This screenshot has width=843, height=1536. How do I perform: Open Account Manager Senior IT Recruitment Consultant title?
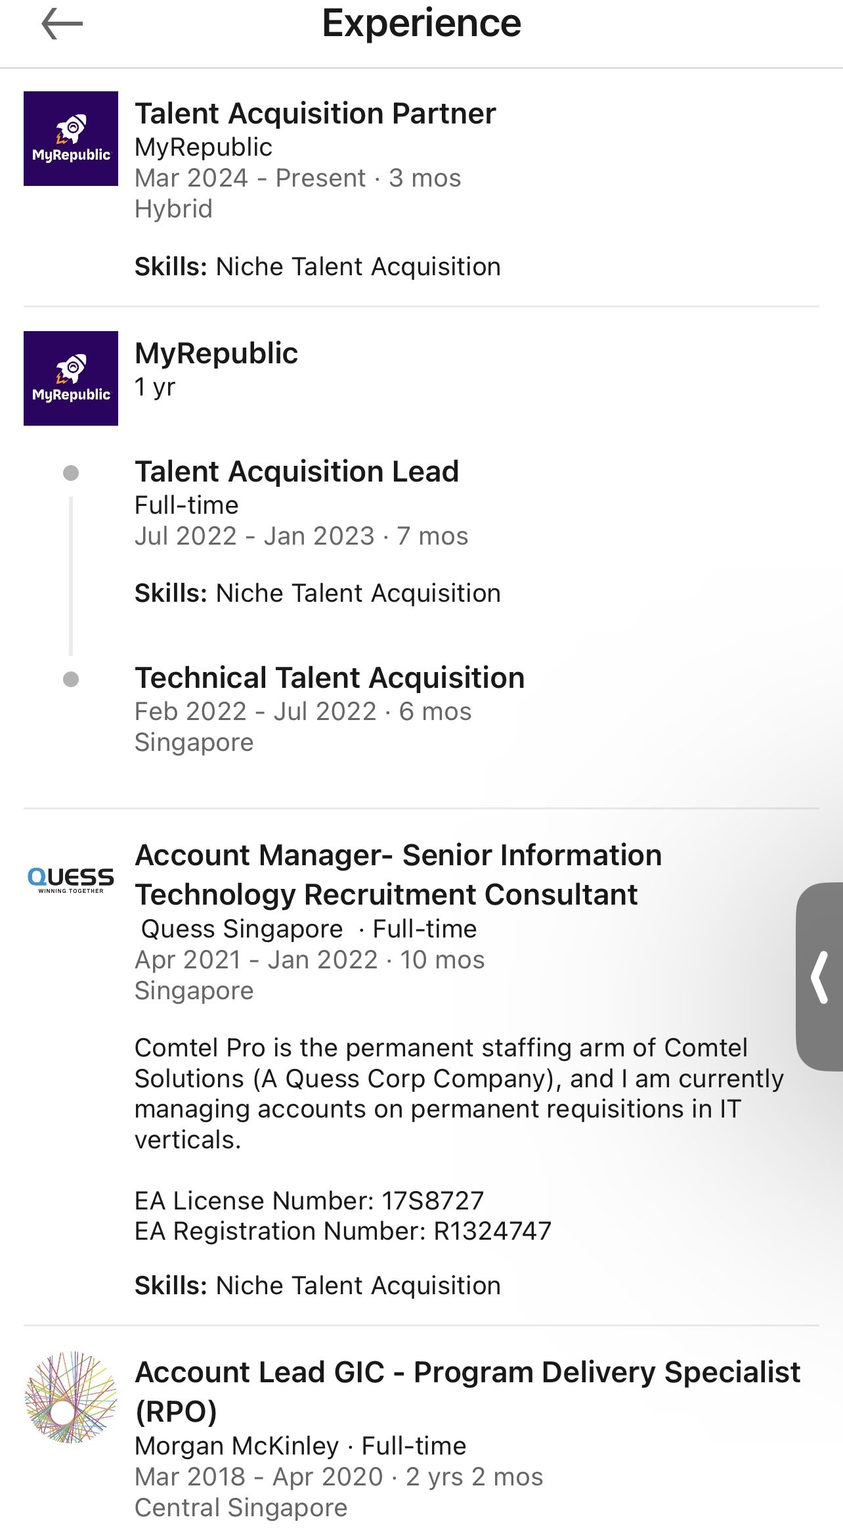398,874
